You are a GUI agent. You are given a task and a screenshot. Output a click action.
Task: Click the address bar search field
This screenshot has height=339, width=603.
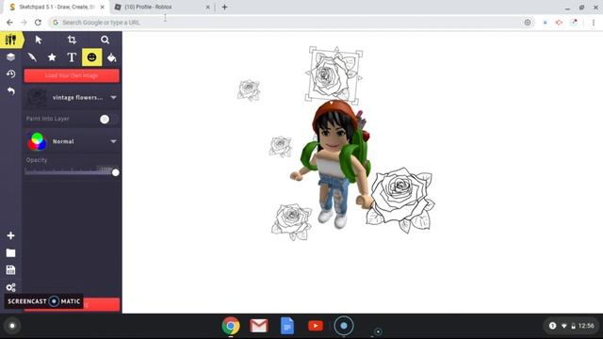[x=285, y=23]
